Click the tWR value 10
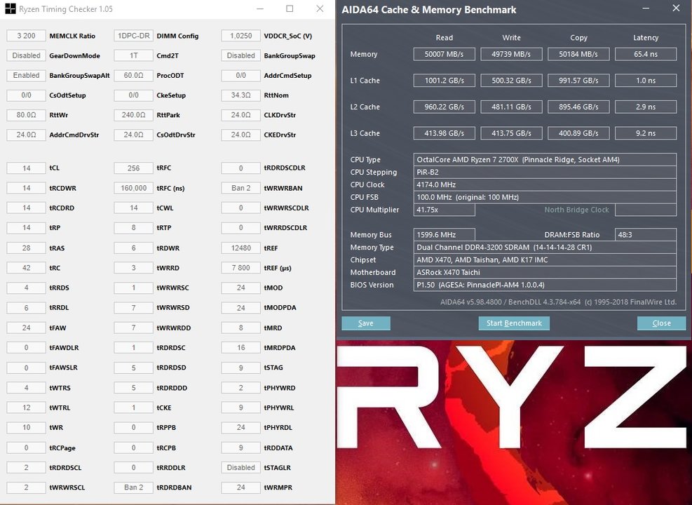Viewport: 692px width, 505px height. [26, 428]
